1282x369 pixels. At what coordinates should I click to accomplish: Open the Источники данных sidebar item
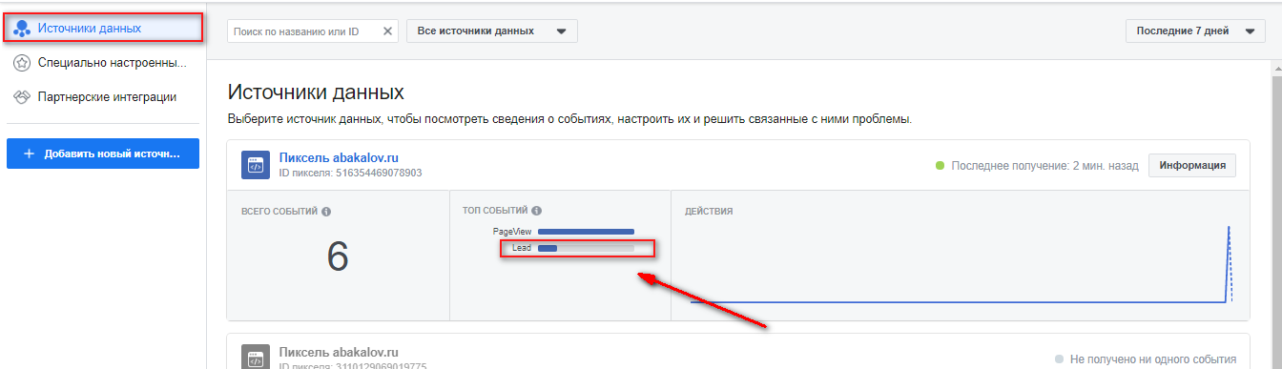(103, 29)
